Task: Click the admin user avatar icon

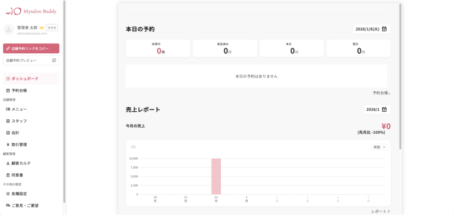Action: 8,29
